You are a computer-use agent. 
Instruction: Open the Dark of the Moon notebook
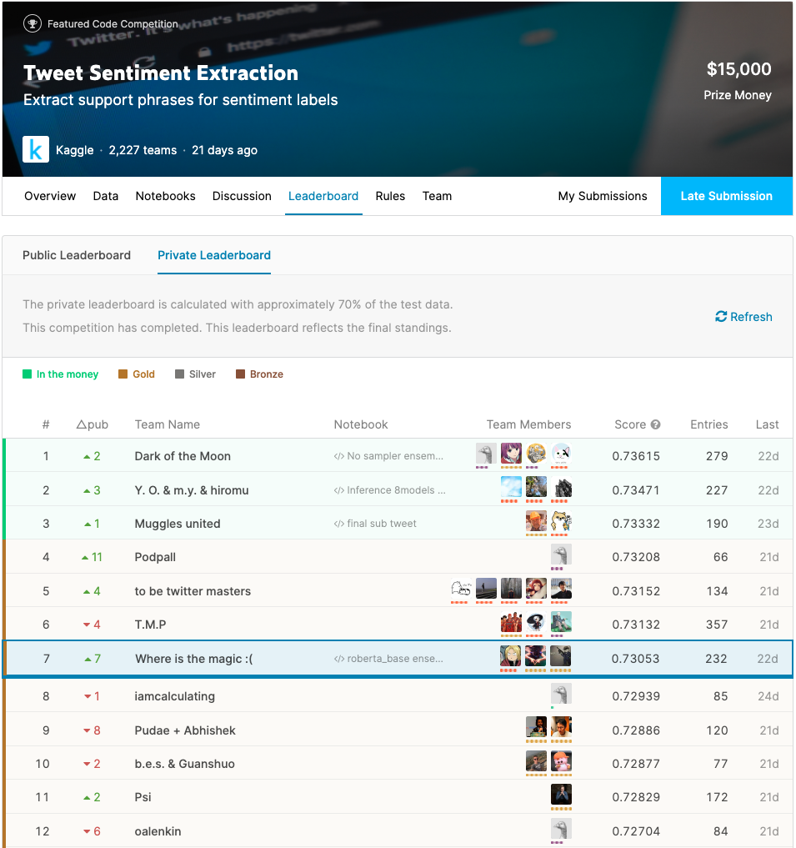(389, 456)
